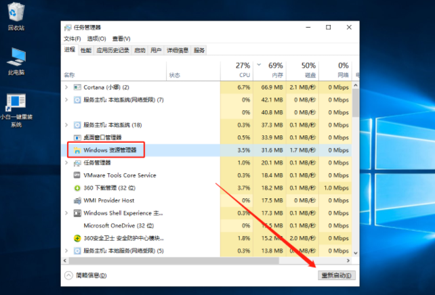Click the 360 下载管理 green icon
Screen dimensions: 435x295
tap(77, 188)
